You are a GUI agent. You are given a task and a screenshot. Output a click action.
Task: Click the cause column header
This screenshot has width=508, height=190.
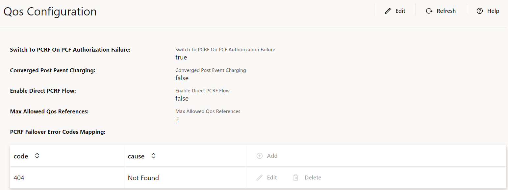click(136, 156)
